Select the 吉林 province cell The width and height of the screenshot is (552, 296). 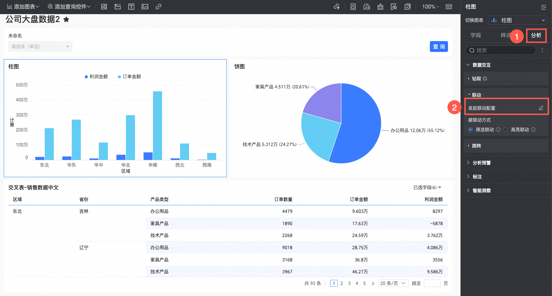tap(84, 211)
